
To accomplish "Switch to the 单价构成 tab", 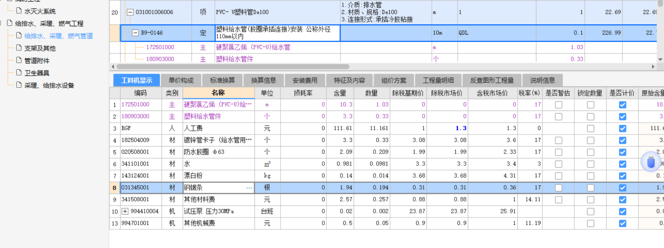I will click(181, 80).
